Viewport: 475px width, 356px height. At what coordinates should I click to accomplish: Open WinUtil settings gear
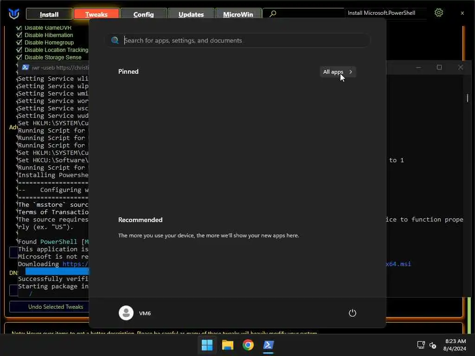pyautogui.click(x=439, y=13)
